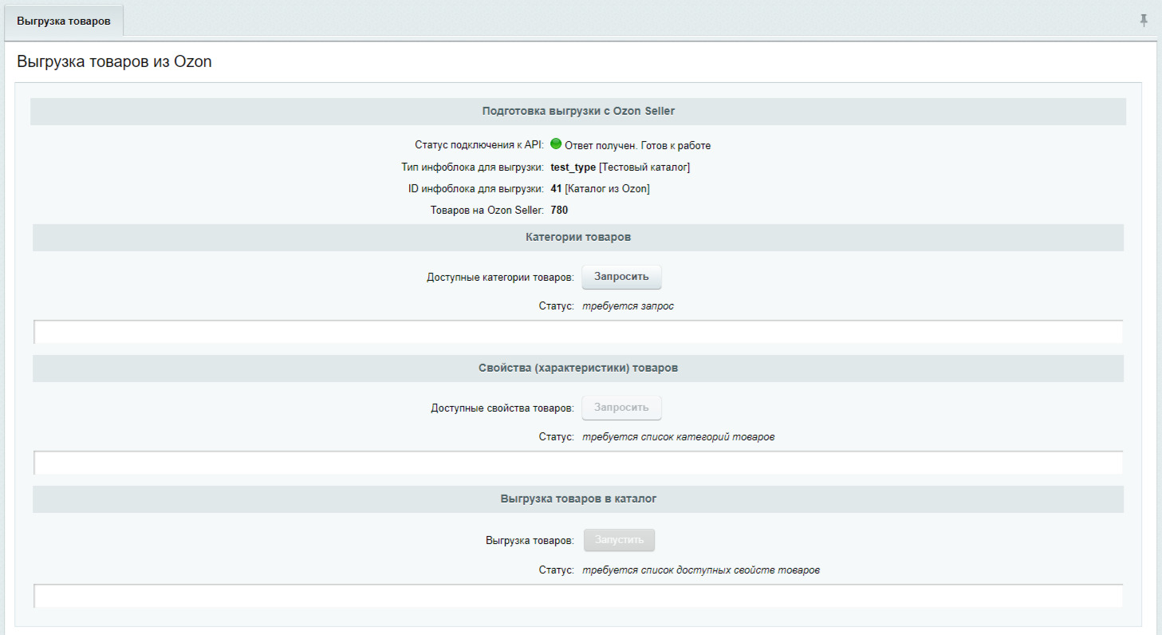Viewport: 1162px width, 635px height.
Task: Click the categories result output field
Action: (x=578, y=332)
